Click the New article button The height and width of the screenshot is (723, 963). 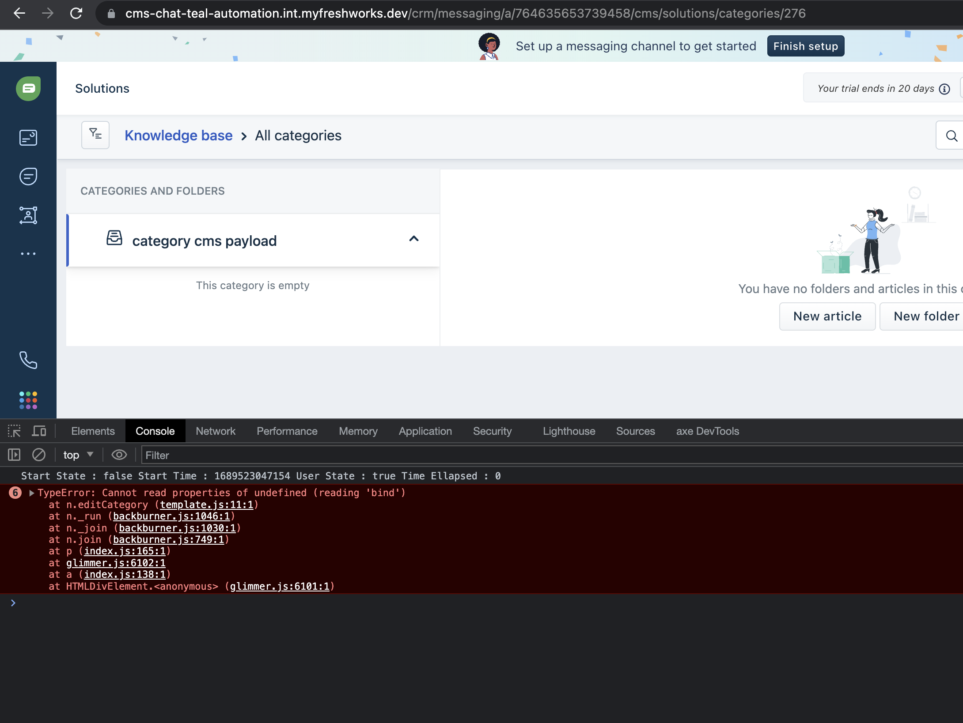(x=827, y=316)
